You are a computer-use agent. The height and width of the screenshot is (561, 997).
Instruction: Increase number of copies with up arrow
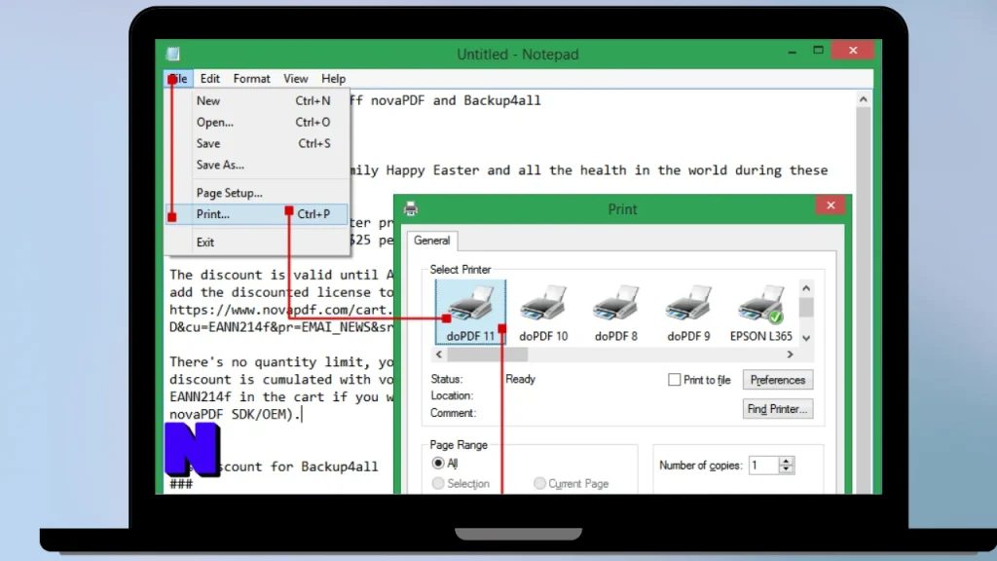point(787,461)
